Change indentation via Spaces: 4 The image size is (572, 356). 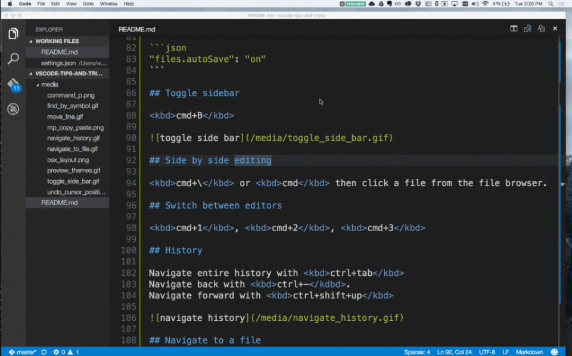click(417, 352)
